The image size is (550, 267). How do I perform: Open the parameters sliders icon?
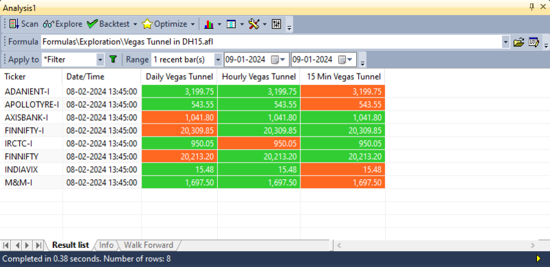pos(276,24)
